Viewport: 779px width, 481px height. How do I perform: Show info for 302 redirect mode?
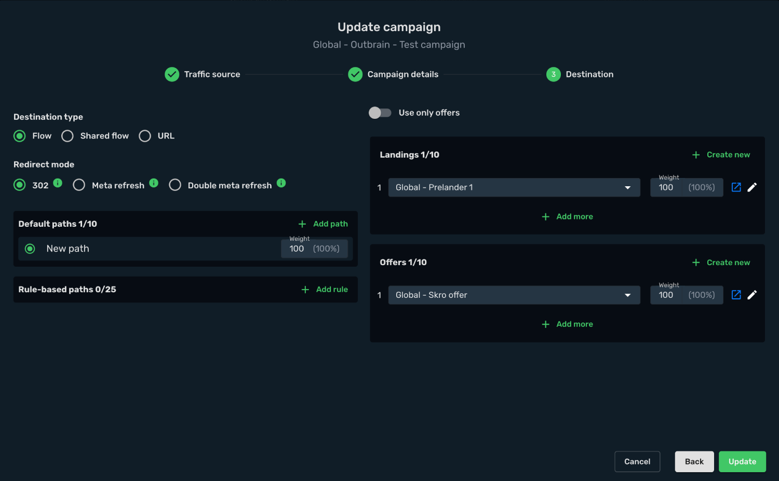pos(58,183)
